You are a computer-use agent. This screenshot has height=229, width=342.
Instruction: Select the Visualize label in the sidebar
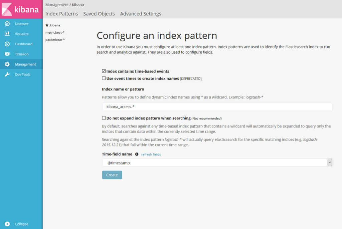click(x=22, y=34)
